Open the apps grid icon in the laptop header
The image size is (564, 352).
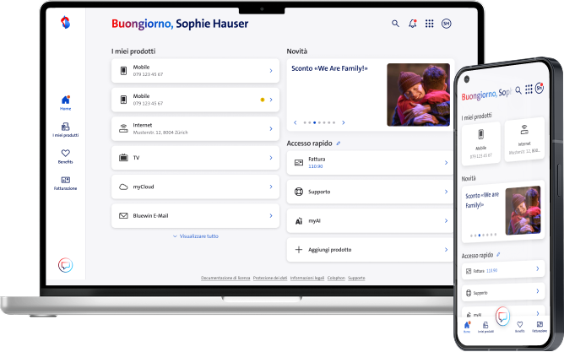(x=429, y=24)
